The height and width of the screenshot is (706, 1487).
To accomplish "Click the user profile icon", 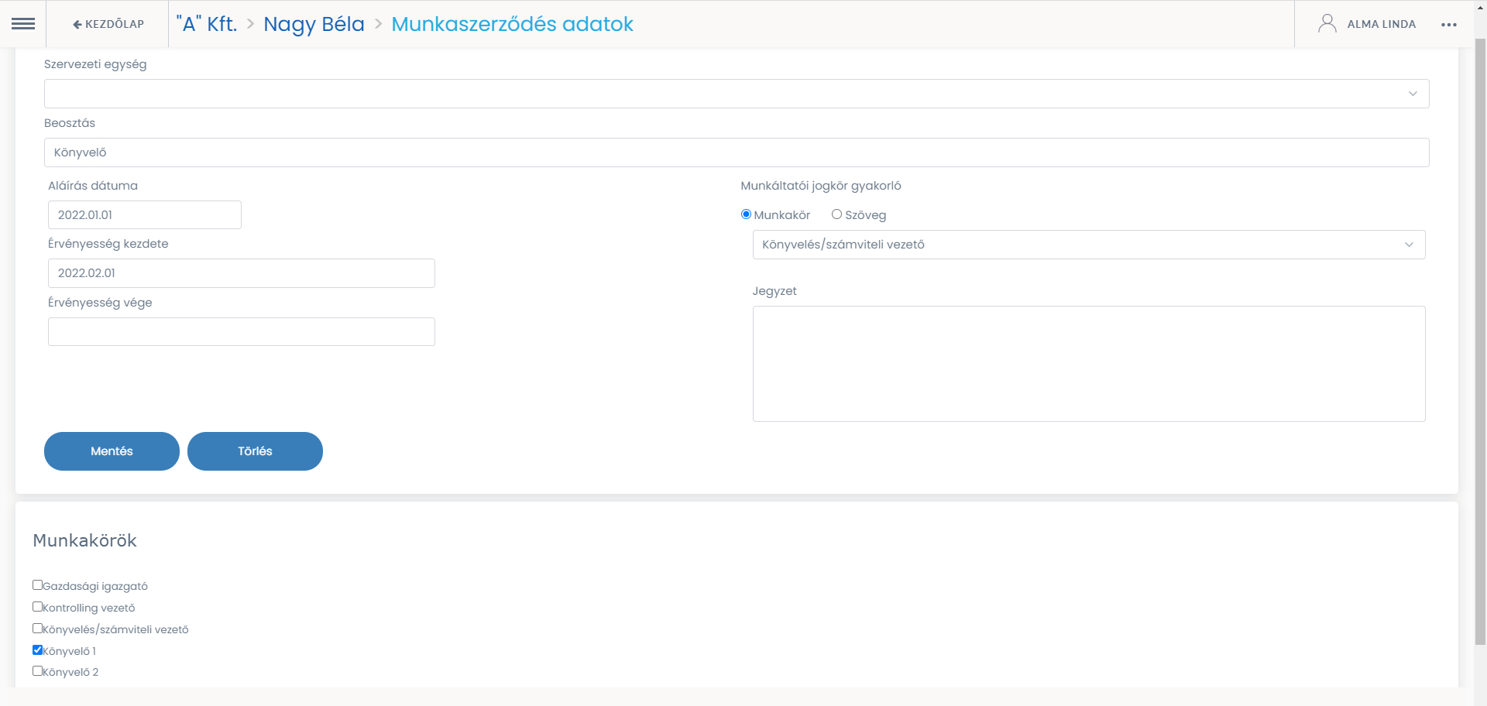I will 1327,24.
